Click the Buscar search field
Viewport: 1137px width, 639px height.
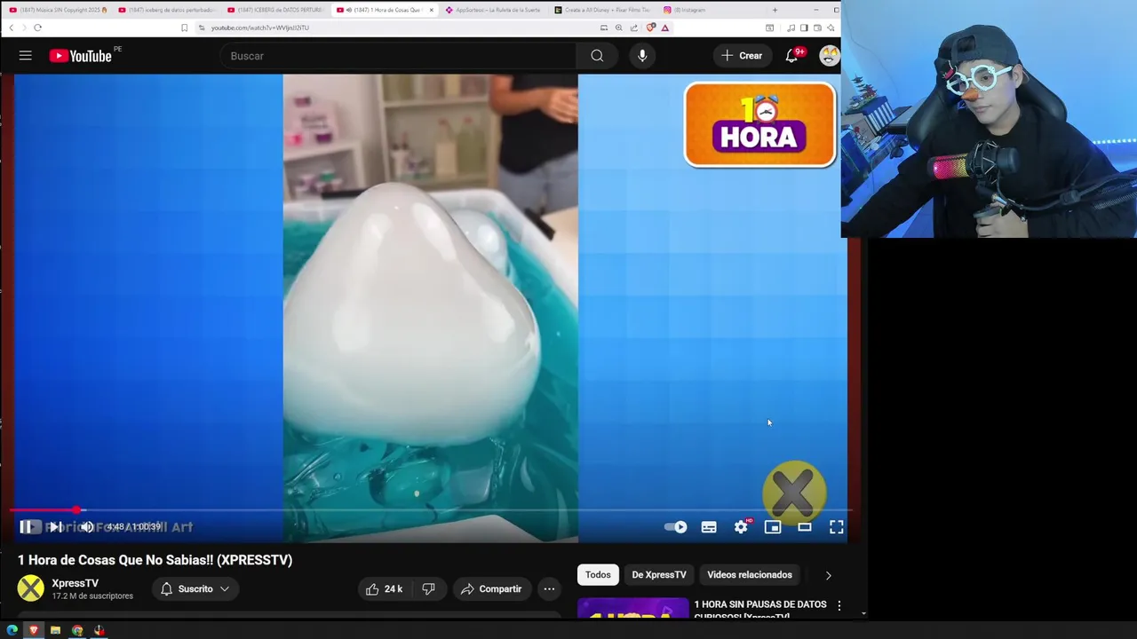coord(400,56)
